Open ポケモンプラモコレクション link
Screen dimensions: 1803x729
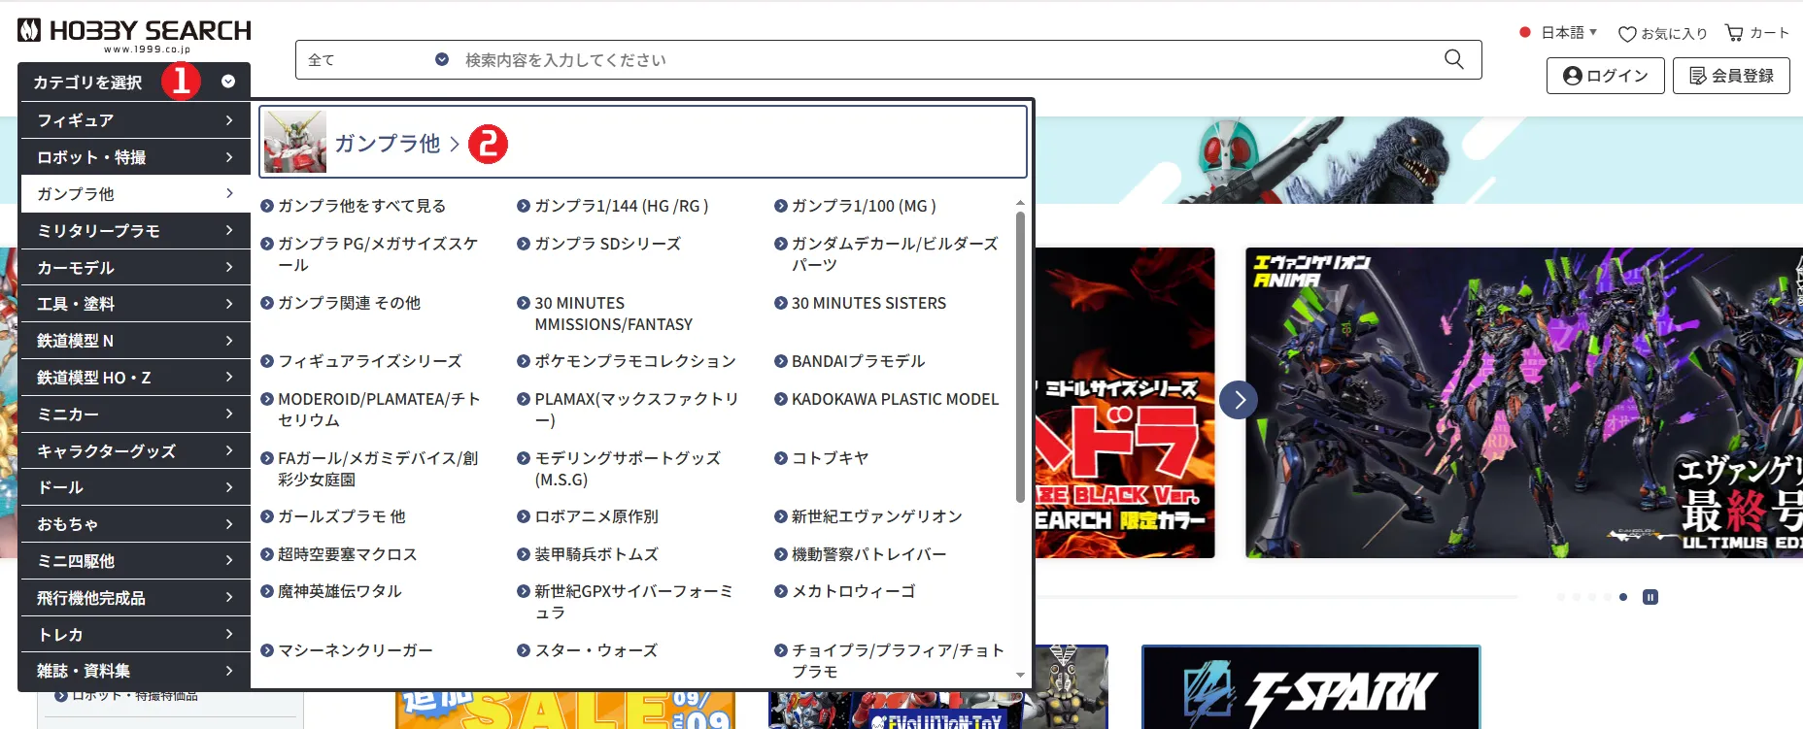point(635,361)
